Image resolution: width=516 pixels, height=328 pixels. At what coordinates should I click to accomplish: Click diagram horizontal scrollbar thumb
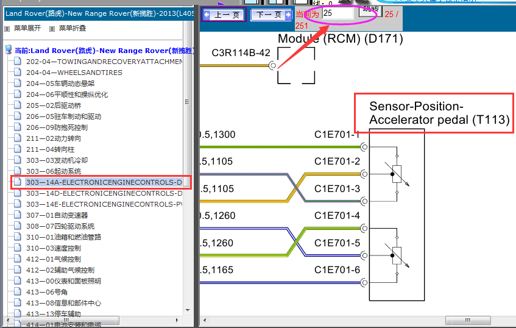tap(468, 320)
